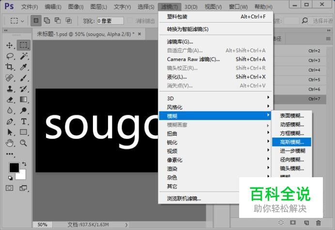This screenshot has width=335, height=230.
Task: Click the 50% zoom field in status bar
Action: [x=42, y=225]
